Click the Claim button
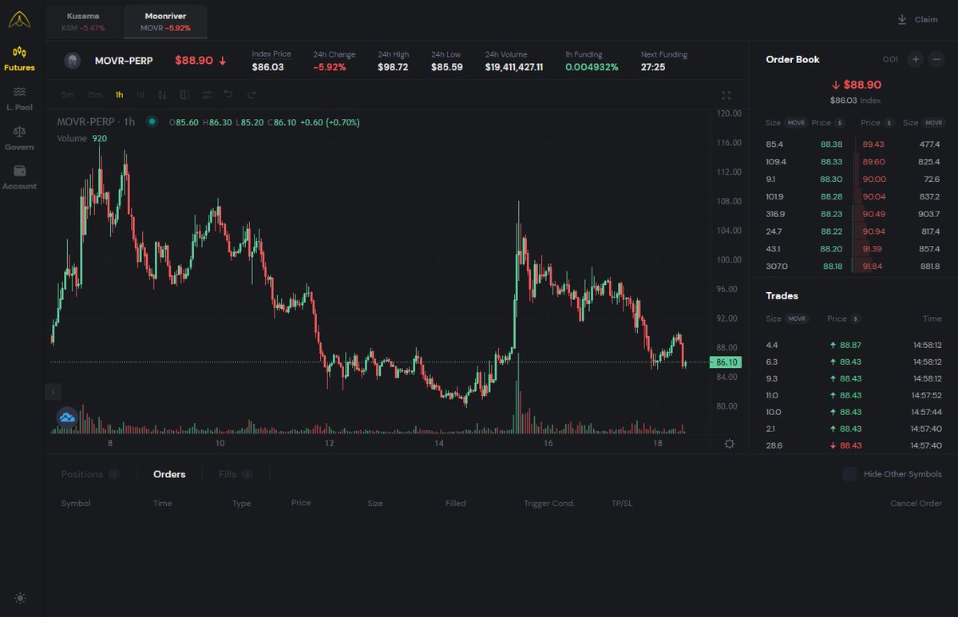958x617 pixels. [x=917, y=19]
